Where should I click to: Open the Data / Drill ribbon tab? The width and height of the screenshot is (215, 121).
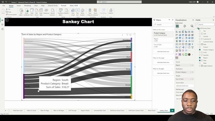[74, 6]
